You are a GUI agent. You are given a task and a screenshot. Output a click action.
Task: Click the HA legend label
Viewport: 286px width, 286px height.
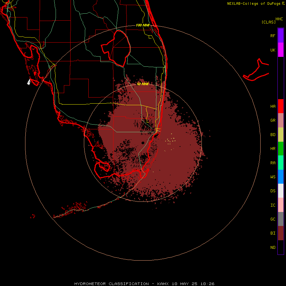tap(273, 106)
